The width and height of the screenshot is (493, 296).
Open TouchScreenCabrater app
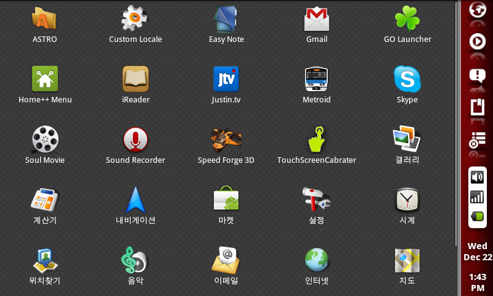(317, 139)
